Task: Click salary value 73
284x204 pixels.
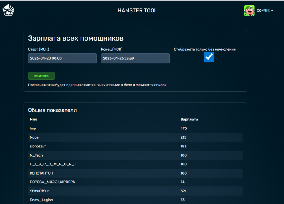Action: coord(182,200)
